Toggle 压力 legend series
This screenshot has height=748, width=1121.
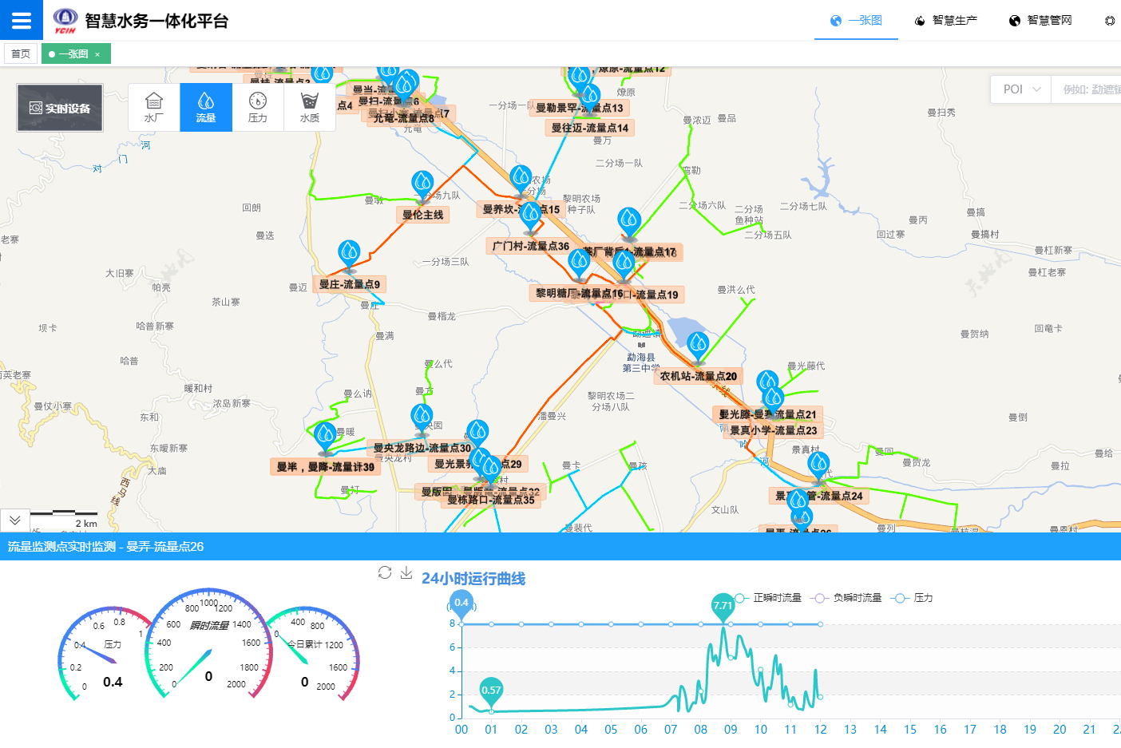coord(914,598)
